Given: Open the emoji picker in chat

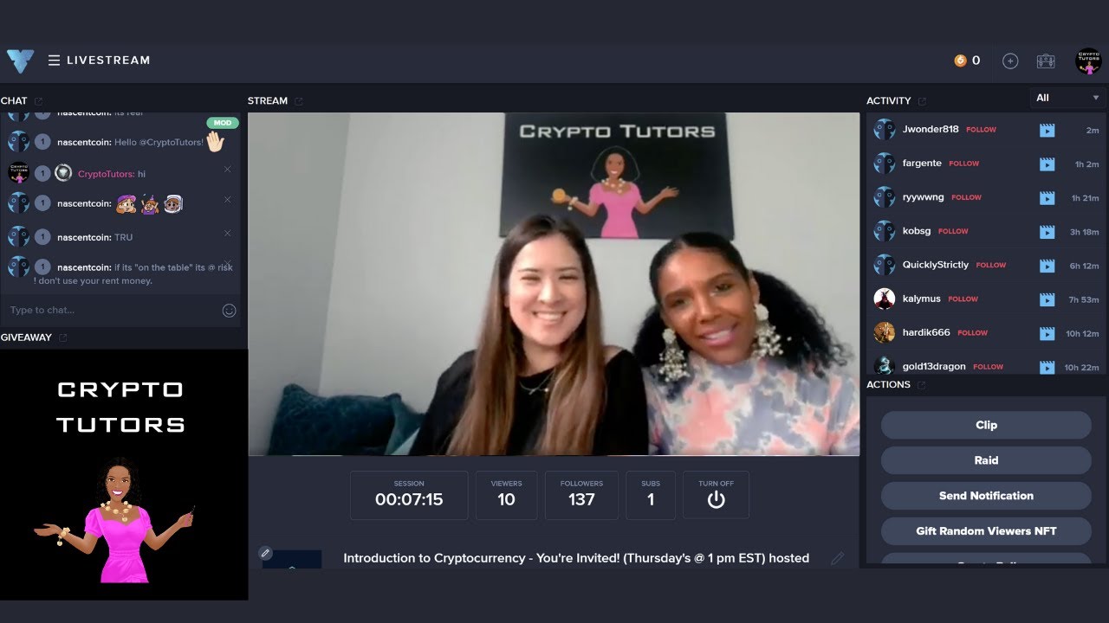Looking at the screenshot, I should tap(229, 311).
